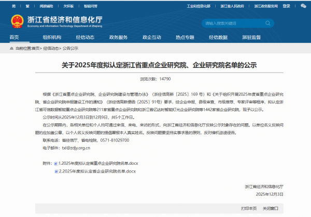This screenshot has height=217, width=311.
Task: Click the docx icon for 省企业研究院名单
Action: [55, 170]
